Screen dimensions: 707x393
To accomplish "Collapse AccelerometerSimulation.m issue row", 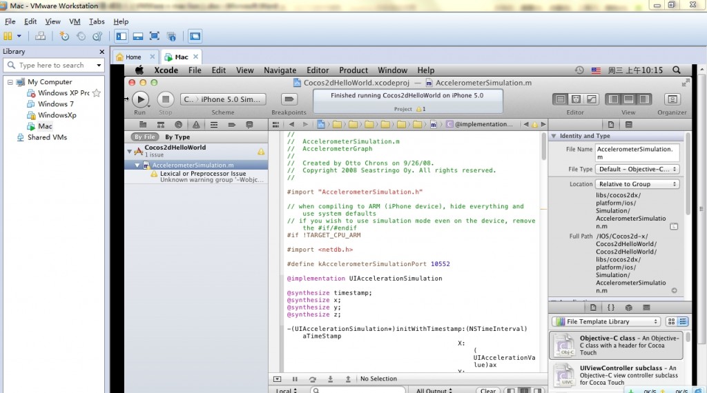I will pyautogui.click(x=137, y=165).
